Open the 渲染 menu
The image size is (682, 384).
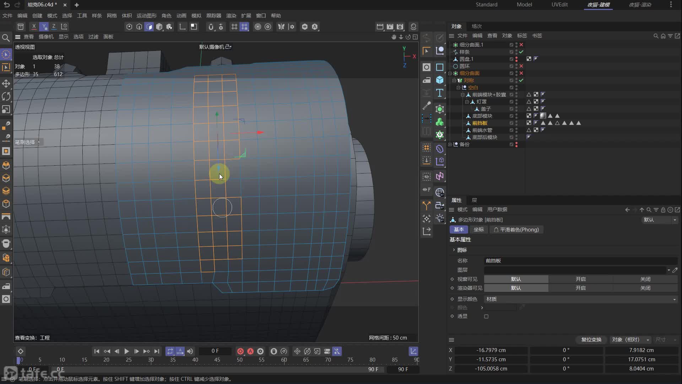231,16
